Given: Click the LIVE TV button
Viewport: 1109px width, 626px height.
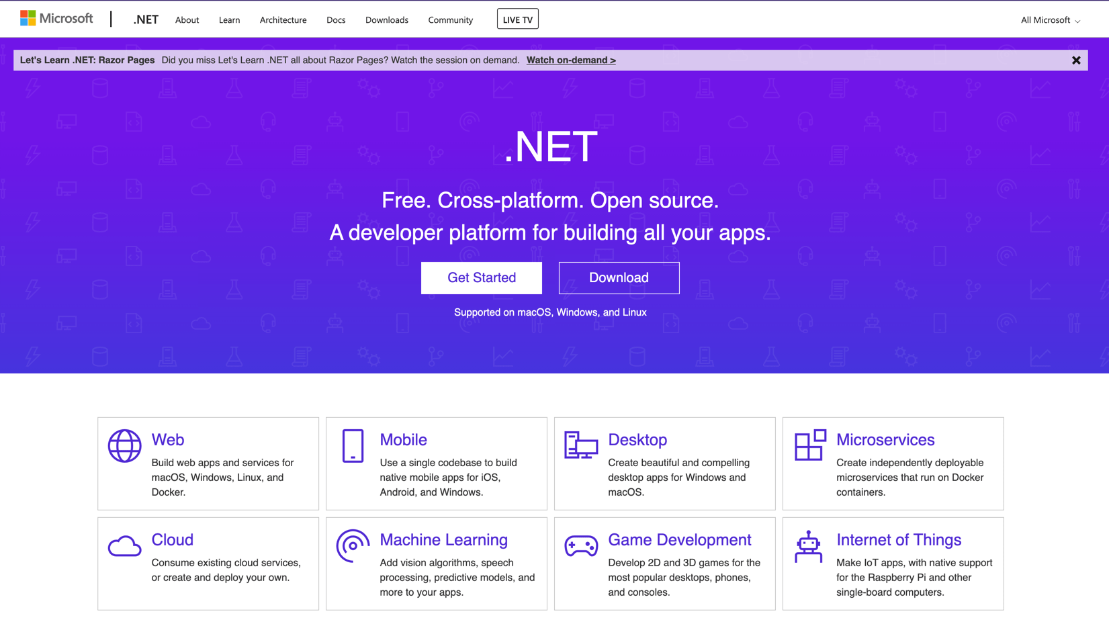Looking at the screenshot, I should pos(517,19).
